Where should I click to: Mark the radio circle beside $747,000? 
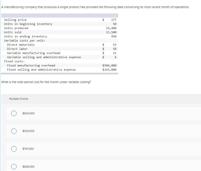[x=14, y=149]
